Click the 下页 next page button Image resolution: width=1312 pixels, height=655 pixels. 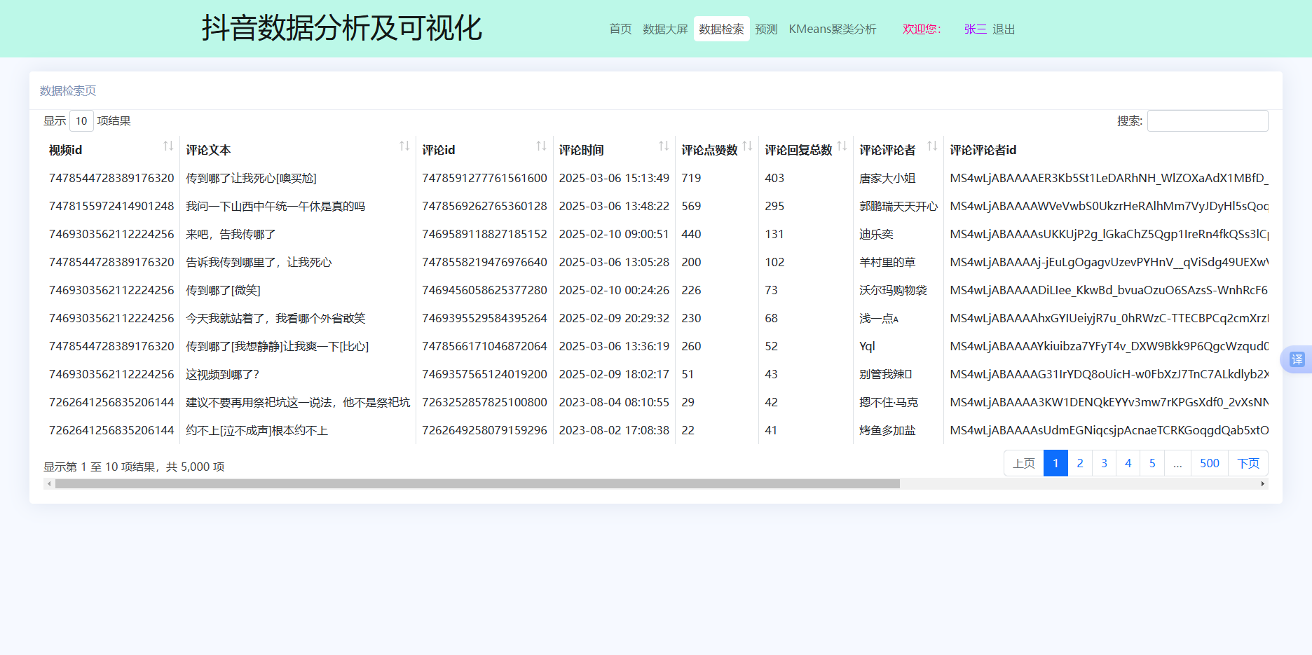pos(1248,463)
